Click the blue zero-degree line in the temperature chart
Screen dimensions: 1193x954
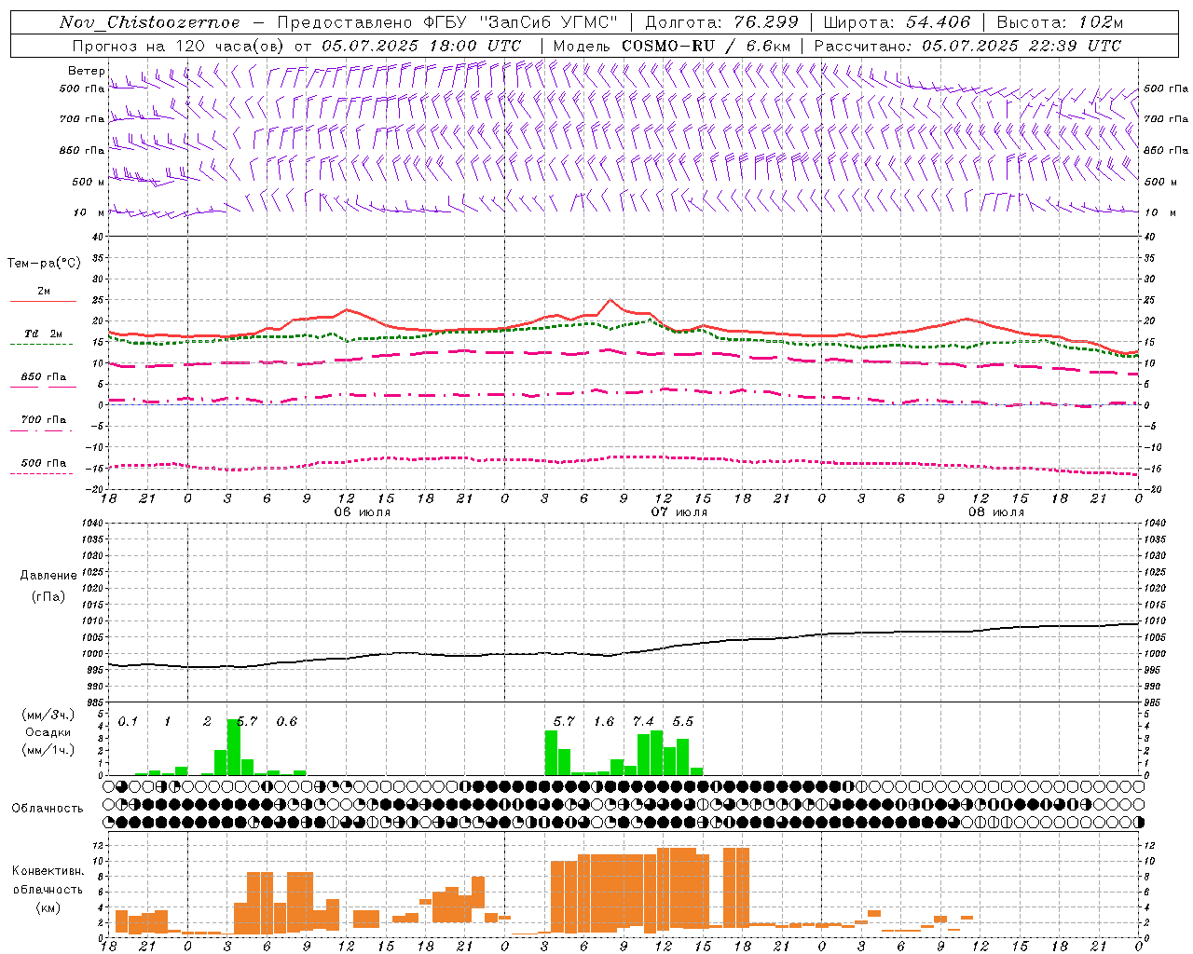pos(624,404)
